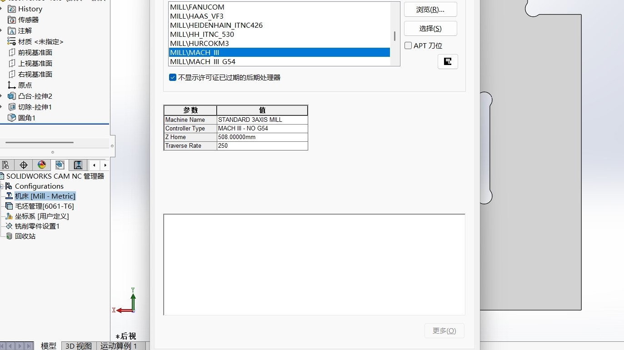Click the SOLIDWORKS CAM NC 管理器 root icon

click(2, 176)
